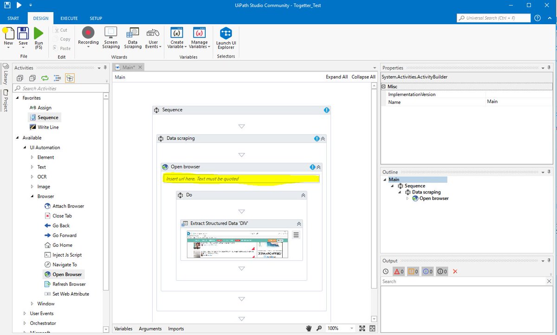
Task: Expand the OCR activities group
Action: (32, 177)
